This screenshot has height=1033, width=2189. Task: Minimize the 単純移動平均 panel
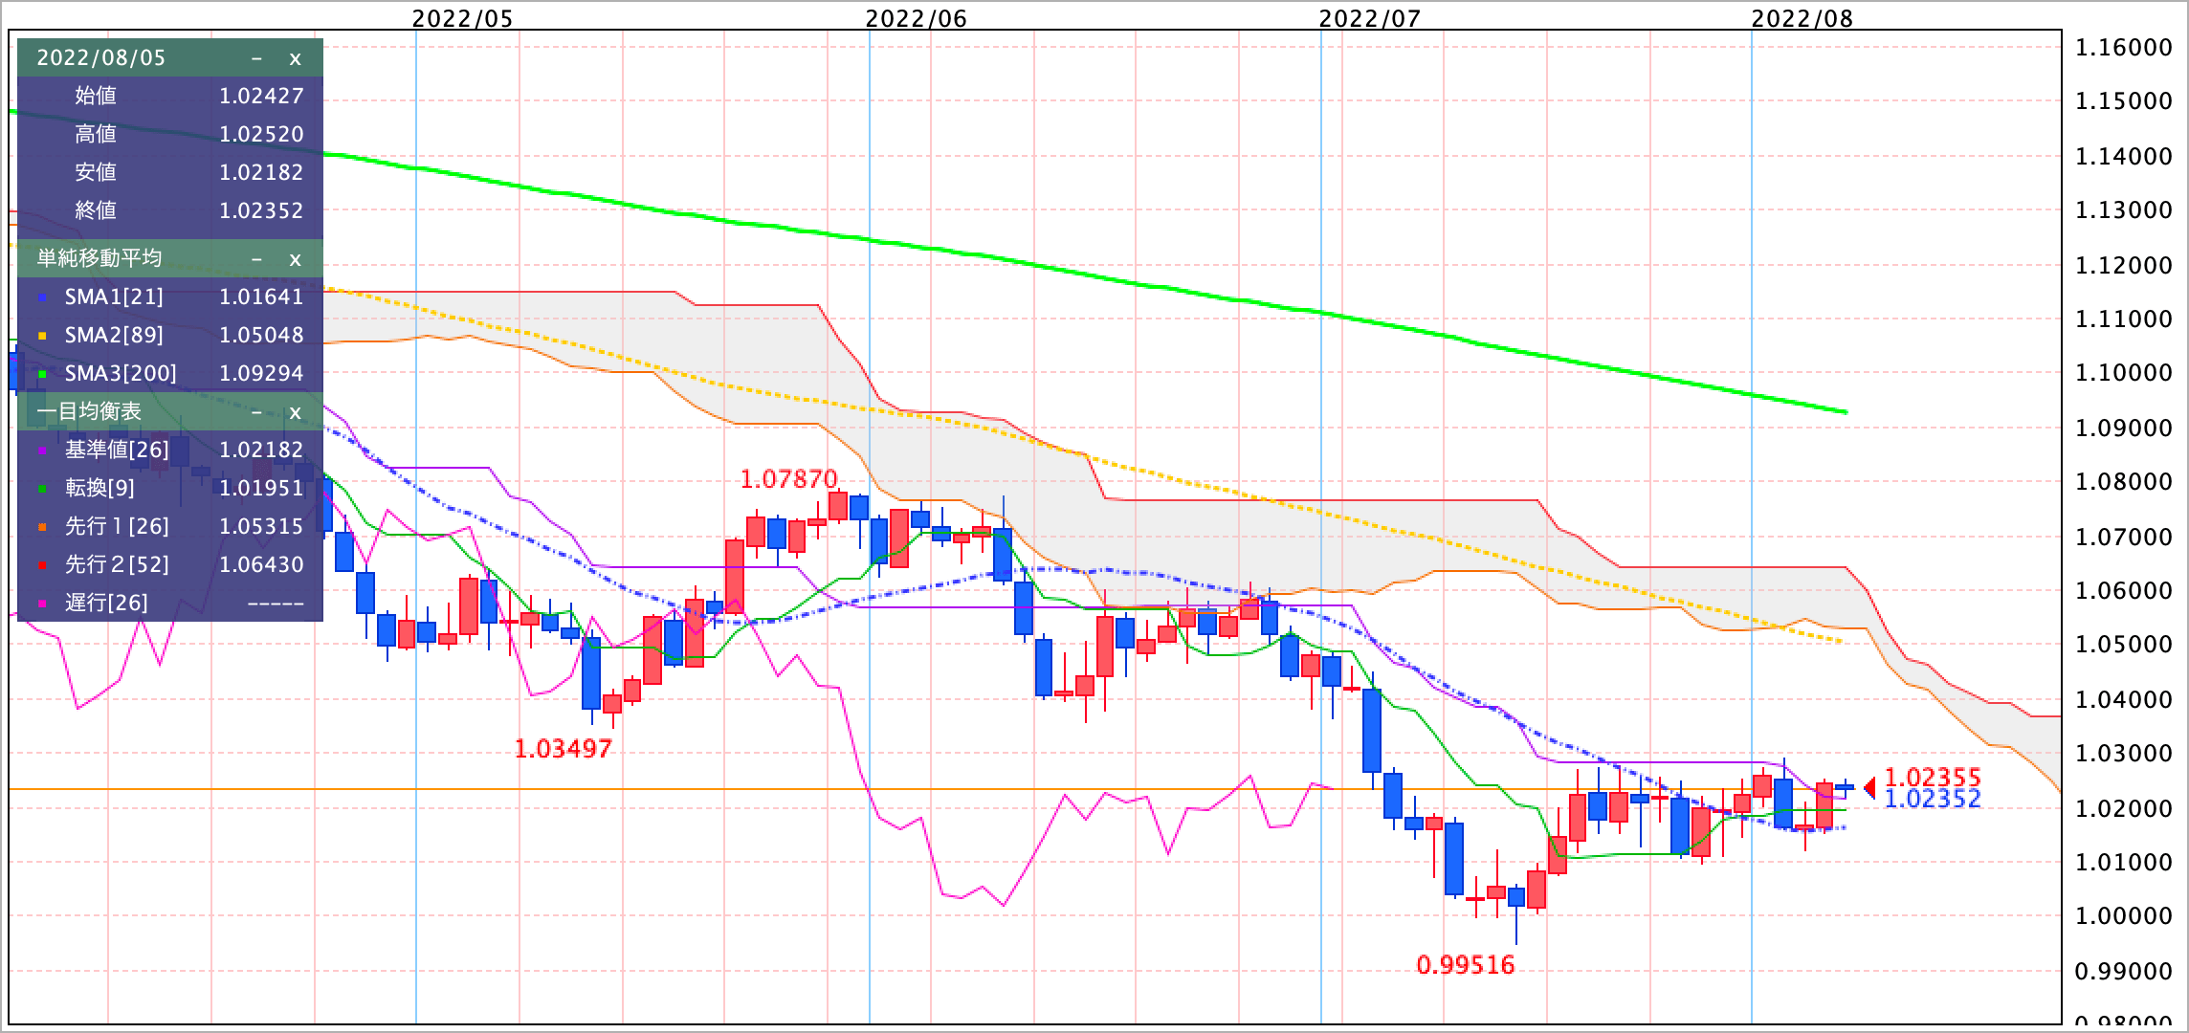256,259
